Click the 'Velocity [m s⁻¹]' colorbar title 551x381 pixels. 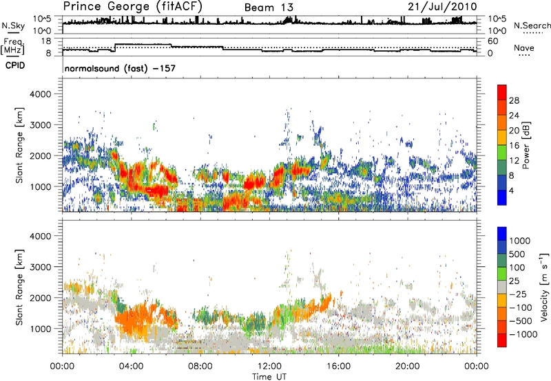[544, 287]
